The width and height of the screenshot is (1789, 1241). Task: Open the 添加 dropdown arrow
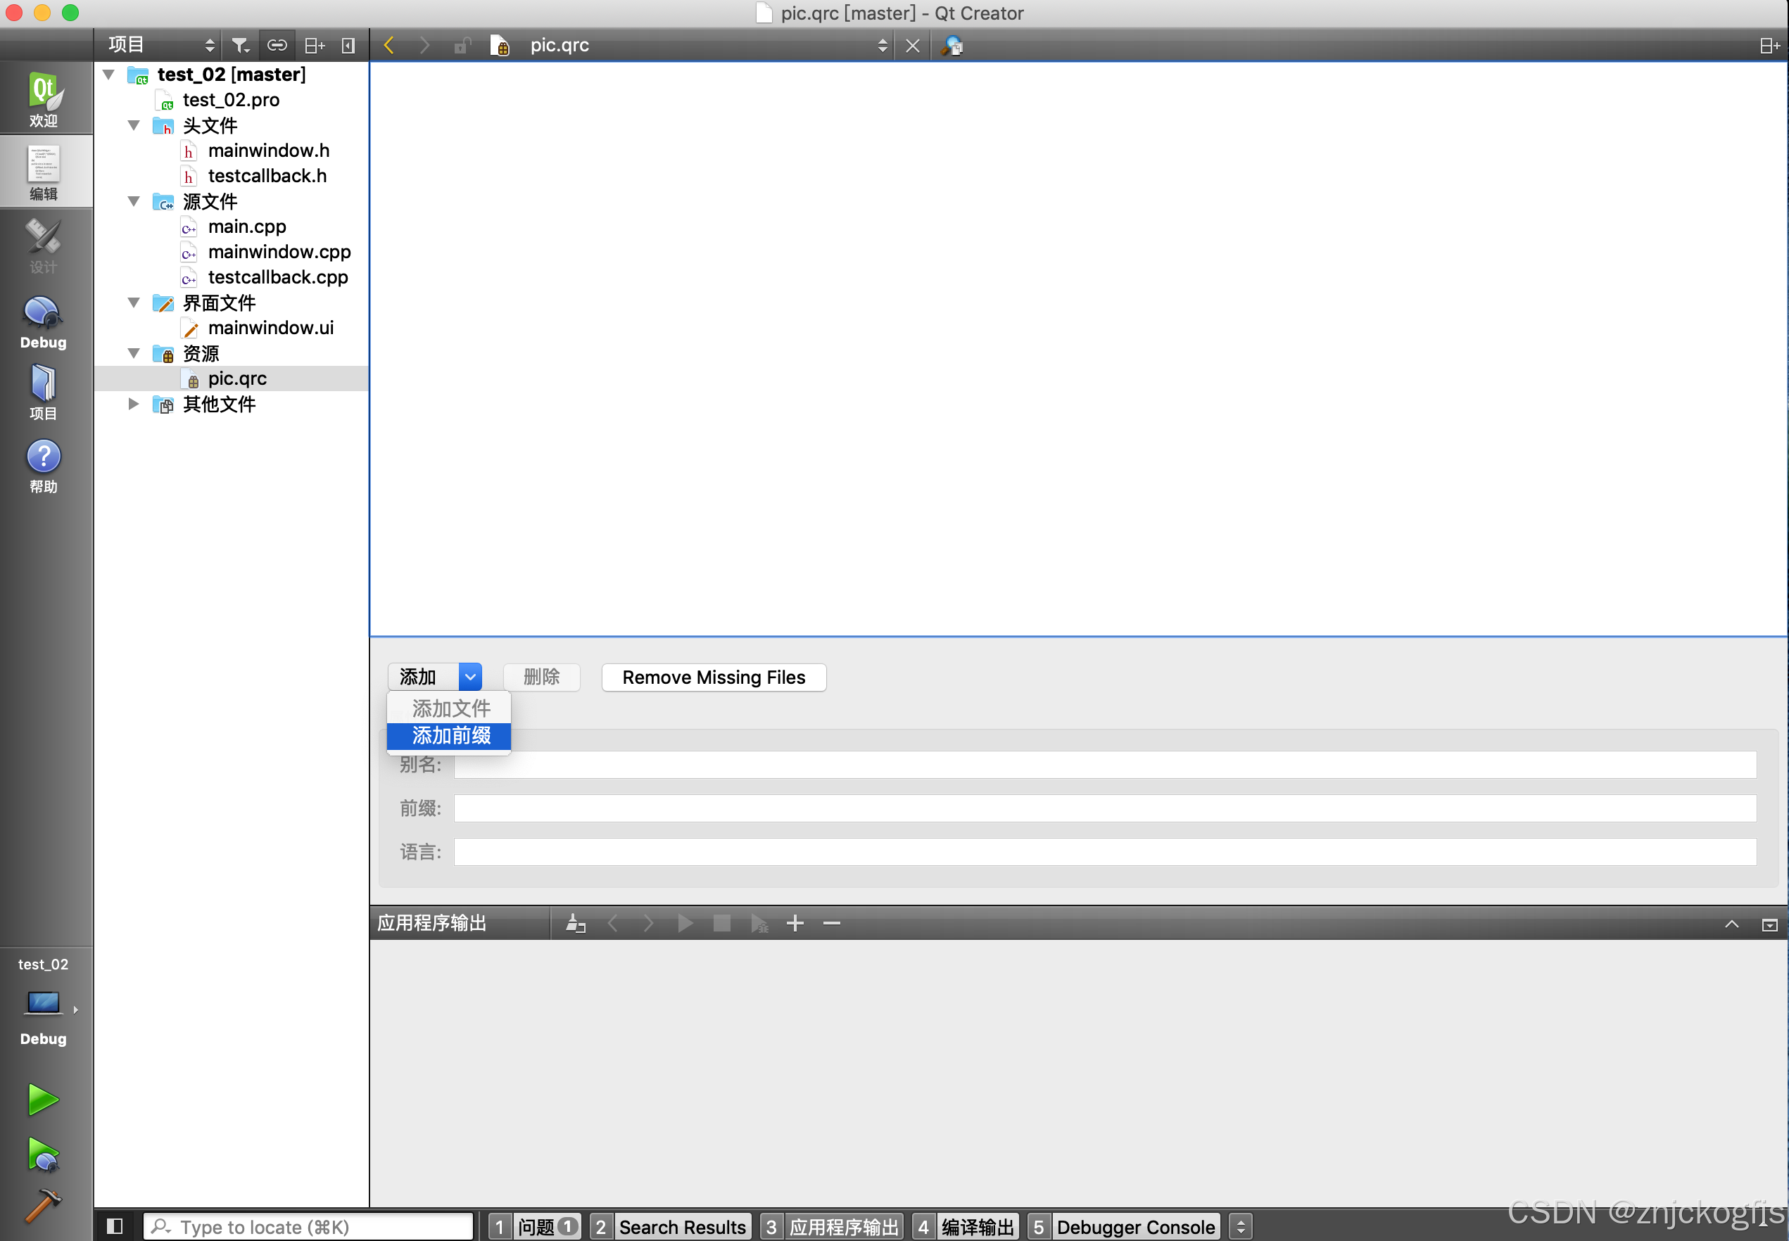pos(470,677)
